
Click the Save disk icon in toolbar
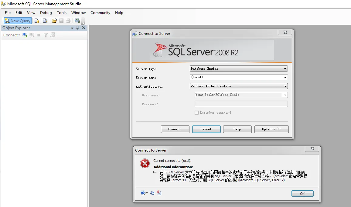[x=61, y=21]
